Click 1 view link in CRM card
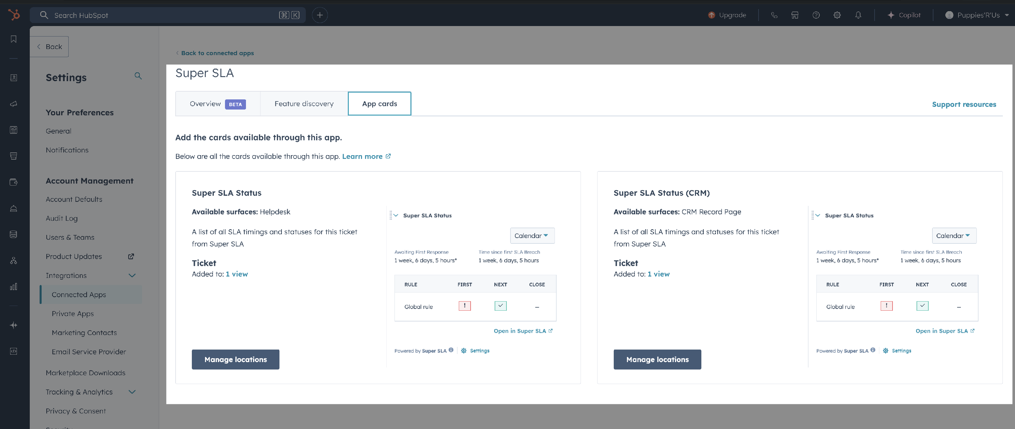 (x=658, y=274)
